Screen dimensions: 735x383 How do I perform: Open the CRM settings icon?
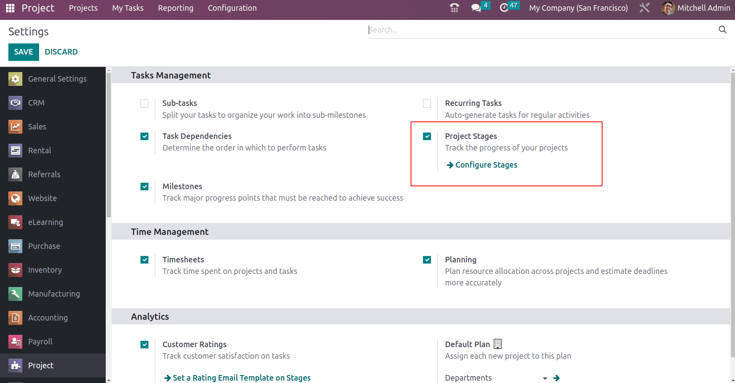(x=15, y=103)
